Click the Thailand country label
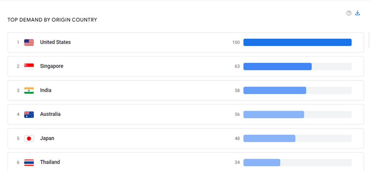 (x=50, y=162)
